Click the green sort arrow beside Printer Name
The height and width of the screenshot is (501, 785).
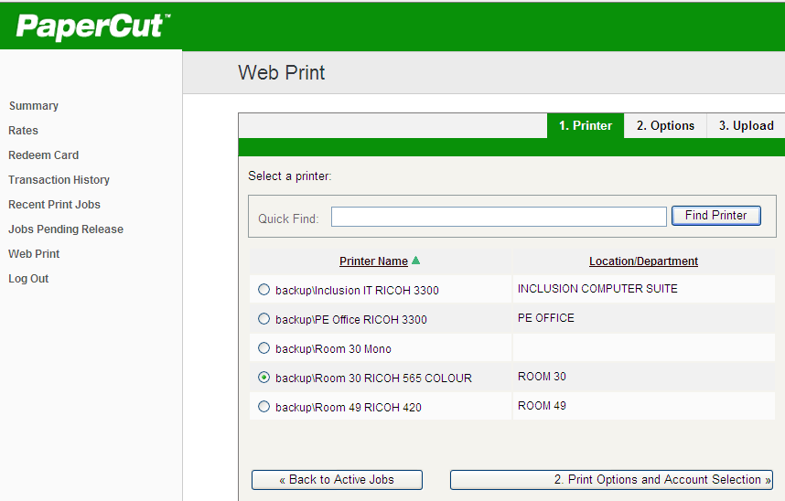tap(416, 261)
